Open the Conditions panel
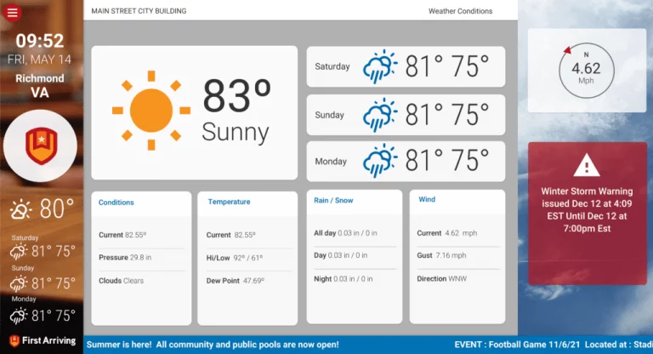 pos(116,203)
